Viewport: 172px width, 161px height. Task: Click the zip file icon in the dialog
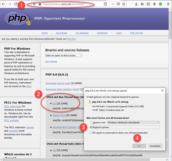pyautogui.click(x=89, y=102)
